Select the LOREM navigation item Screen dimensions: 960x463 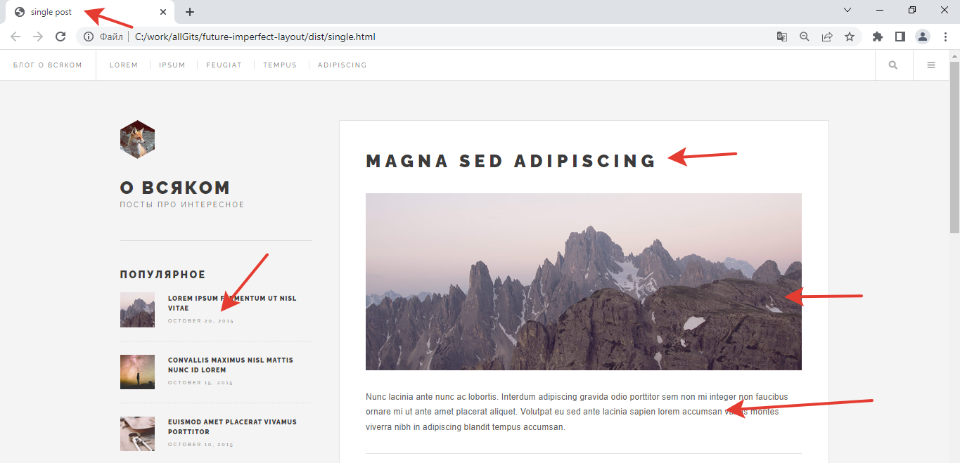[124, 65]
